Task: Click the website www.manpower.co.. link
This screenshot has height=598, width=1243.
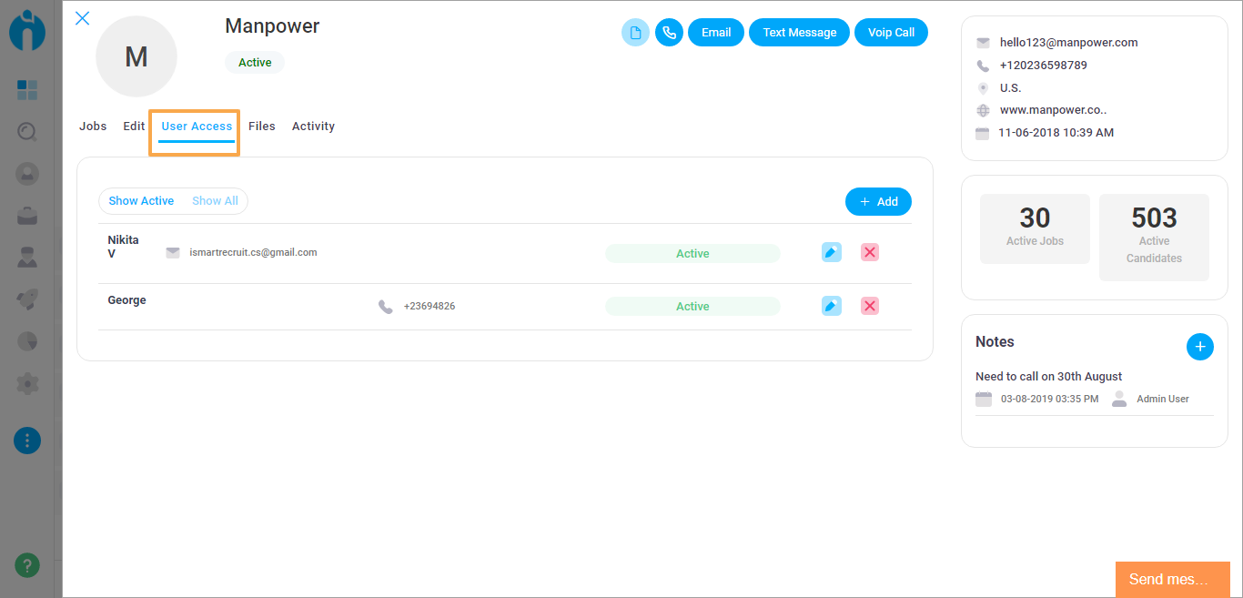Action: point(1053,110)
